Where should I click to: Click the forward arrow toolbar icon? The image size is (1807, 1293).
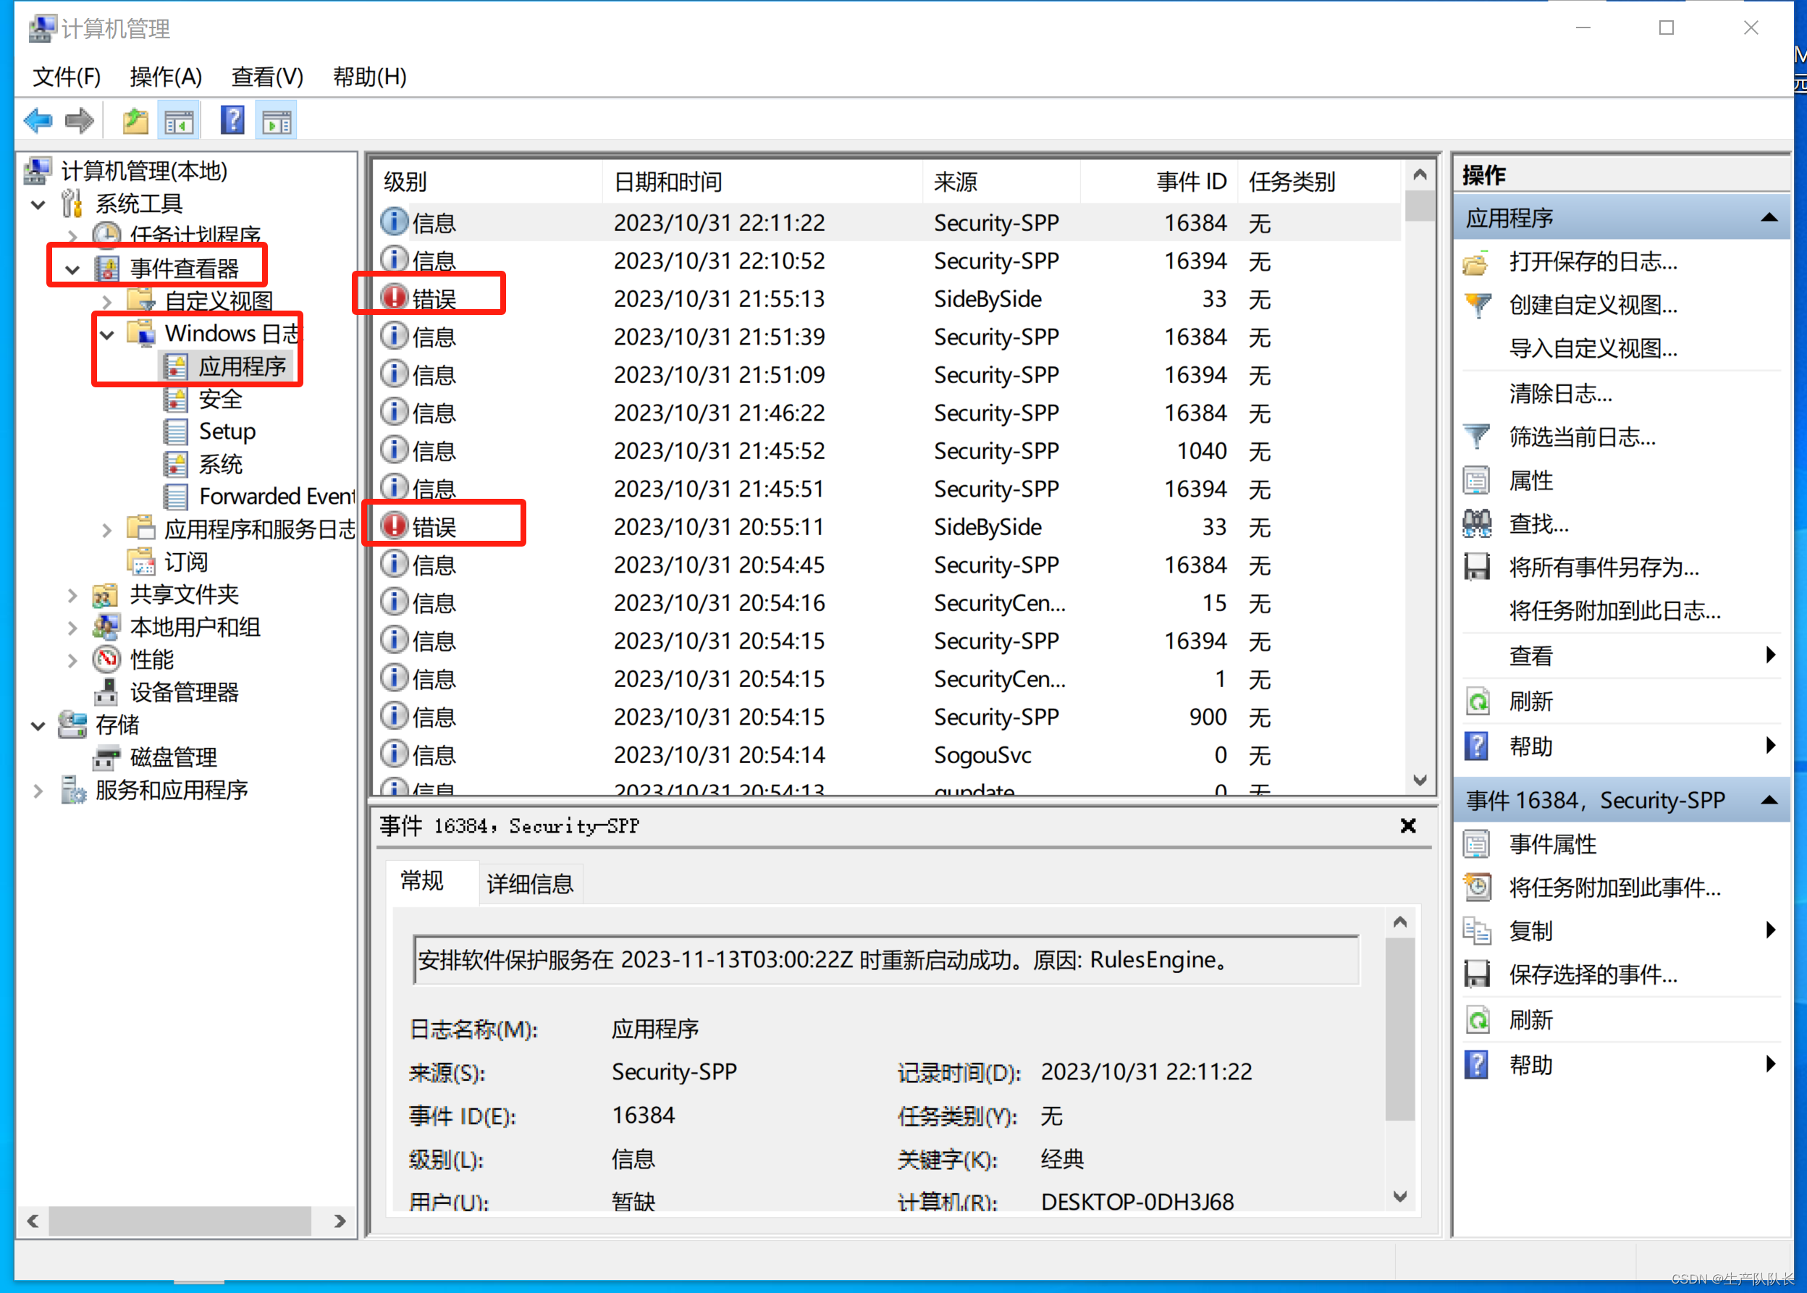79,121
